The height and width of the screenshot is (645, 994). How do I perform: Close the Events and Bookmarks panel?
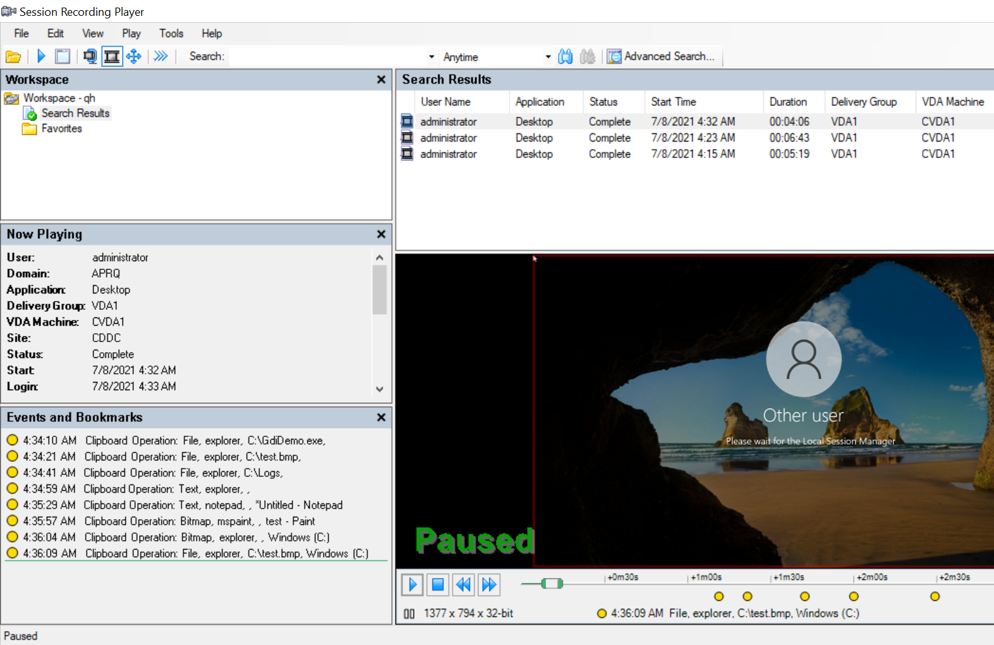pyautogui.click(x=381, y=417)
